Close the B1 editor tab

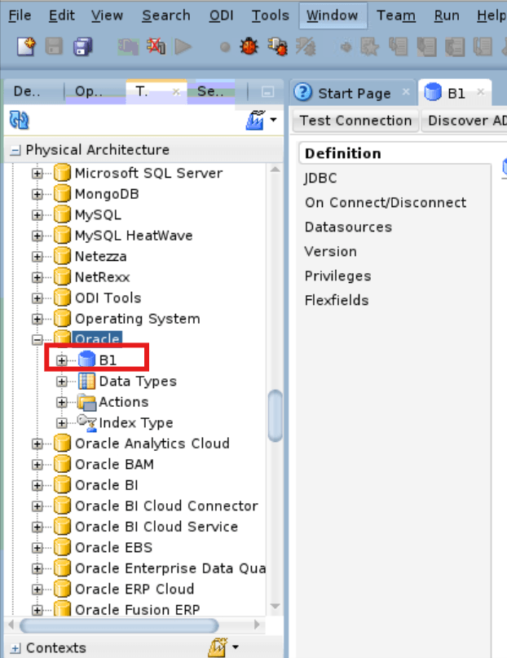pyautogui.click(x=481, y=91)
